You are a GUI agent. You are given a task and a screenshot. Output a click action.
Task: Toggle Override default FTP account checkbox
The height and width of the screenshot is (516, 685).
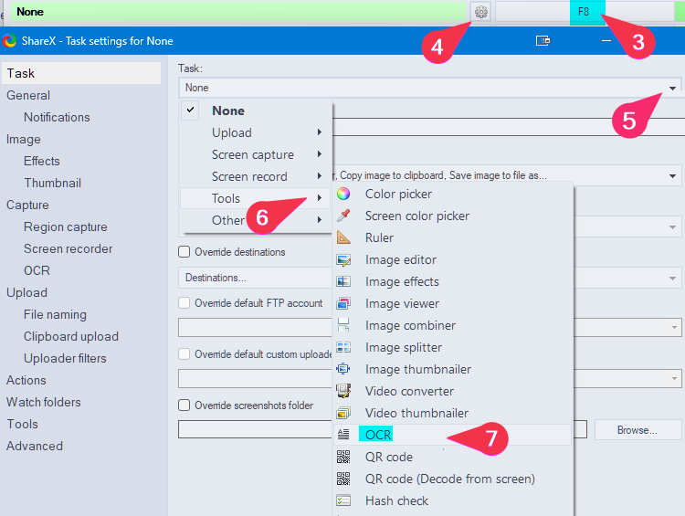pos(184,303)
